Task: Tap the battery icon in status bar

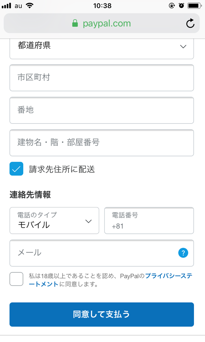Action: pos(194,6)
